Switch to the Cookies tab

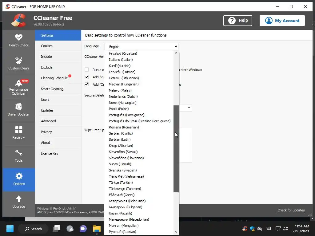point(58,46)
